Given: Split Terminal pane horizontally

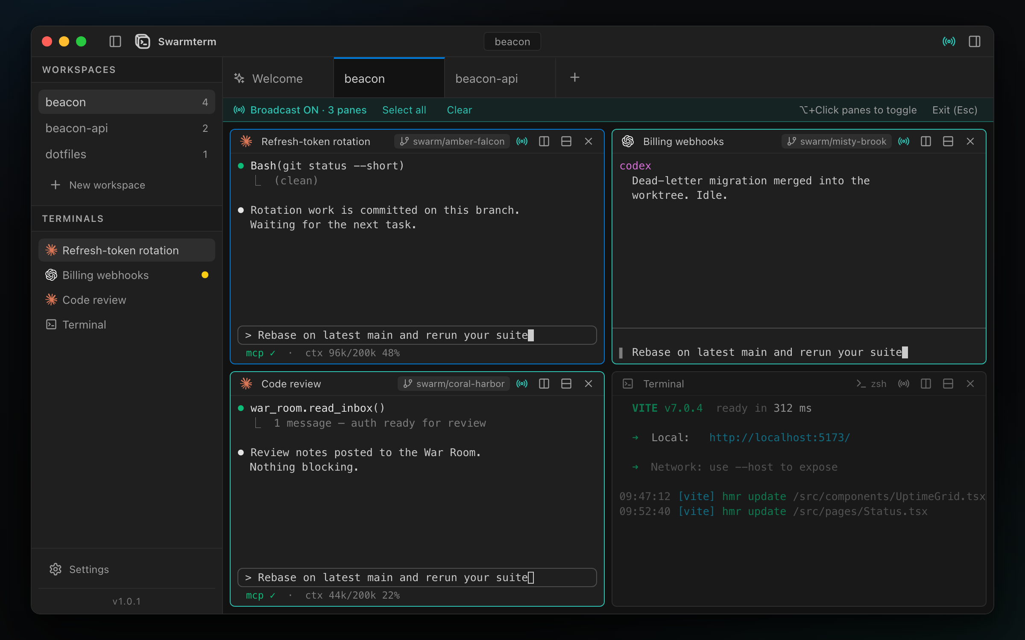Looking at the screenshot, I should tap(948, 384).
